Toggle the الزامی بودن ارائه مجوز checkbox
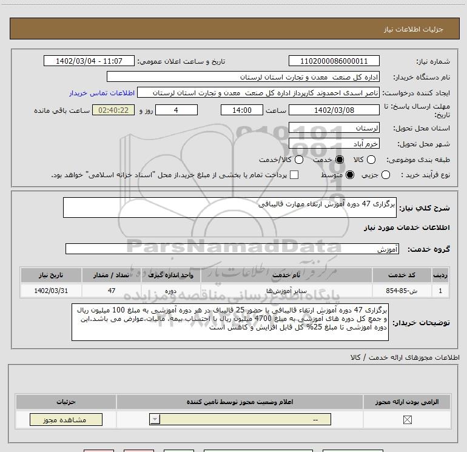 [407, 420]
